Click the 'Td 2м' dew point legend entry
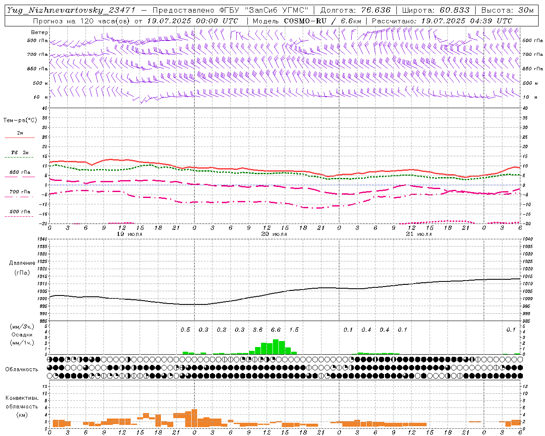Image resolution: width=545 pixels, height=436 pixels. coord(20,152)
